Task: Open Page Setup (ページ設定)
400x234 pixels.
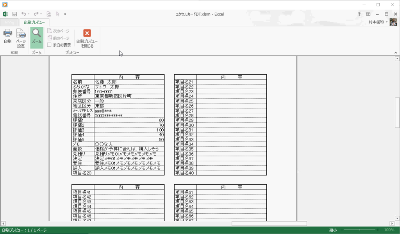Action: pos(21,38)
